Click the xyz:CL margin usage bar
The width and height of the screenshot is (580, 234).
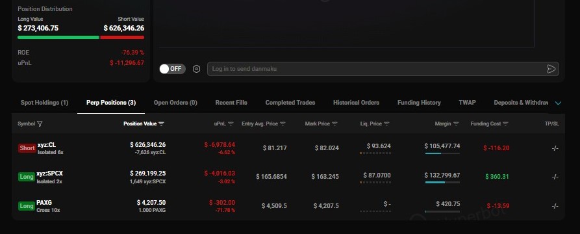point(442,153)
